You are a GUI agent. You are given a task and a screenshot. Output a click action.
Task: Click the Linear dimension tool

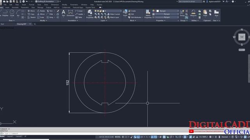point(79,11)
